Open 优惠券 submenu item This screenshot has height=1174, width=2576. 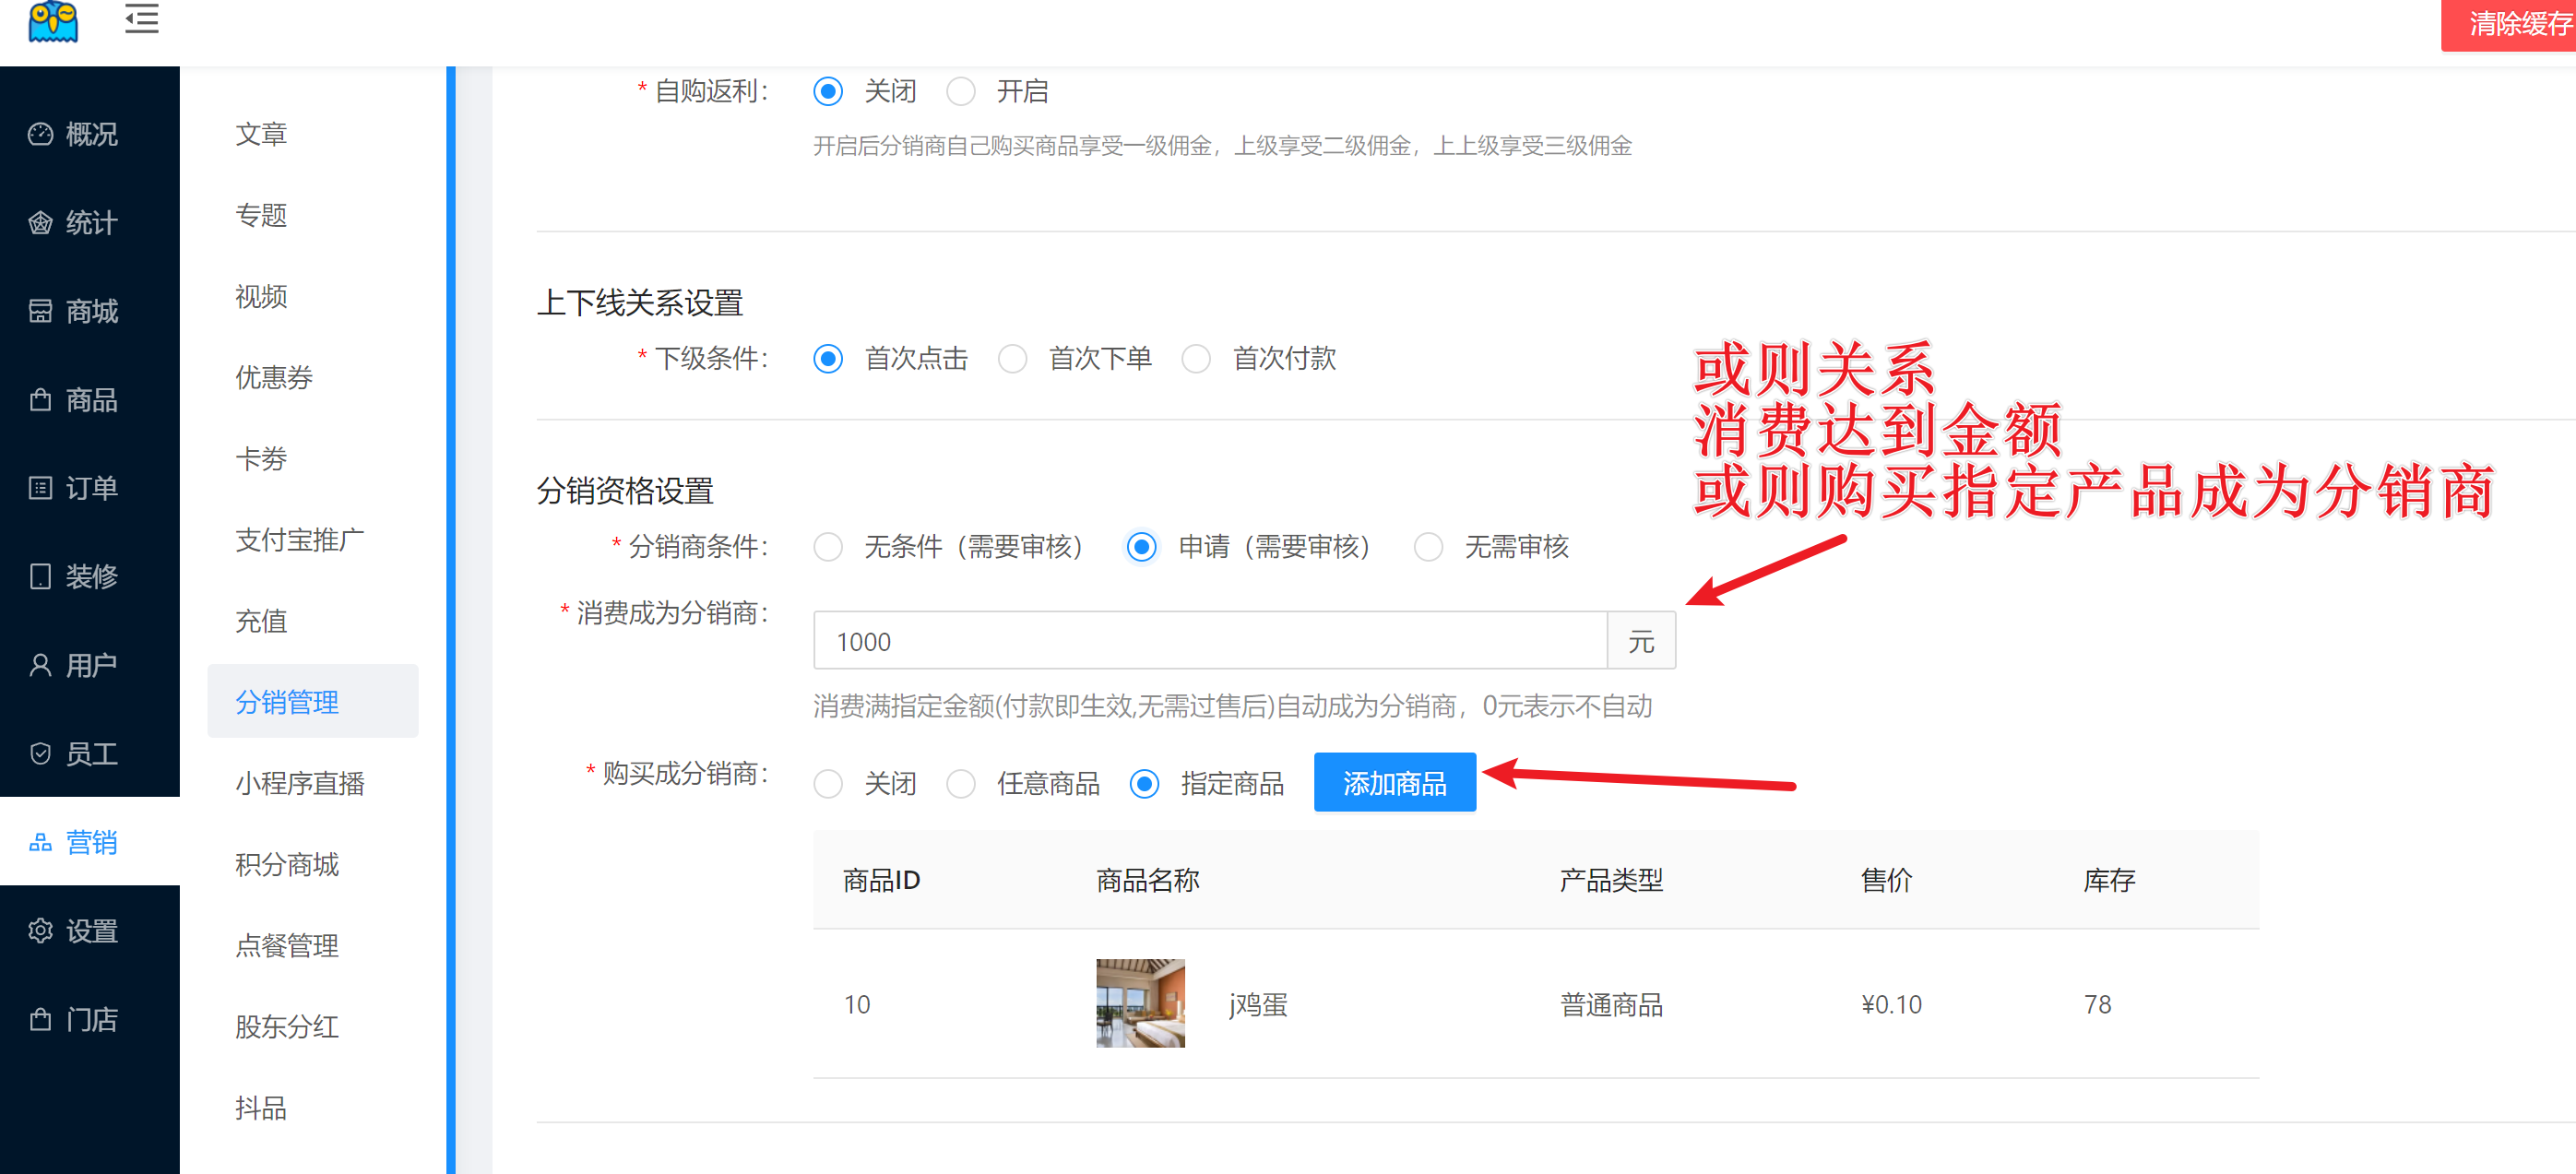click(274, 377)
